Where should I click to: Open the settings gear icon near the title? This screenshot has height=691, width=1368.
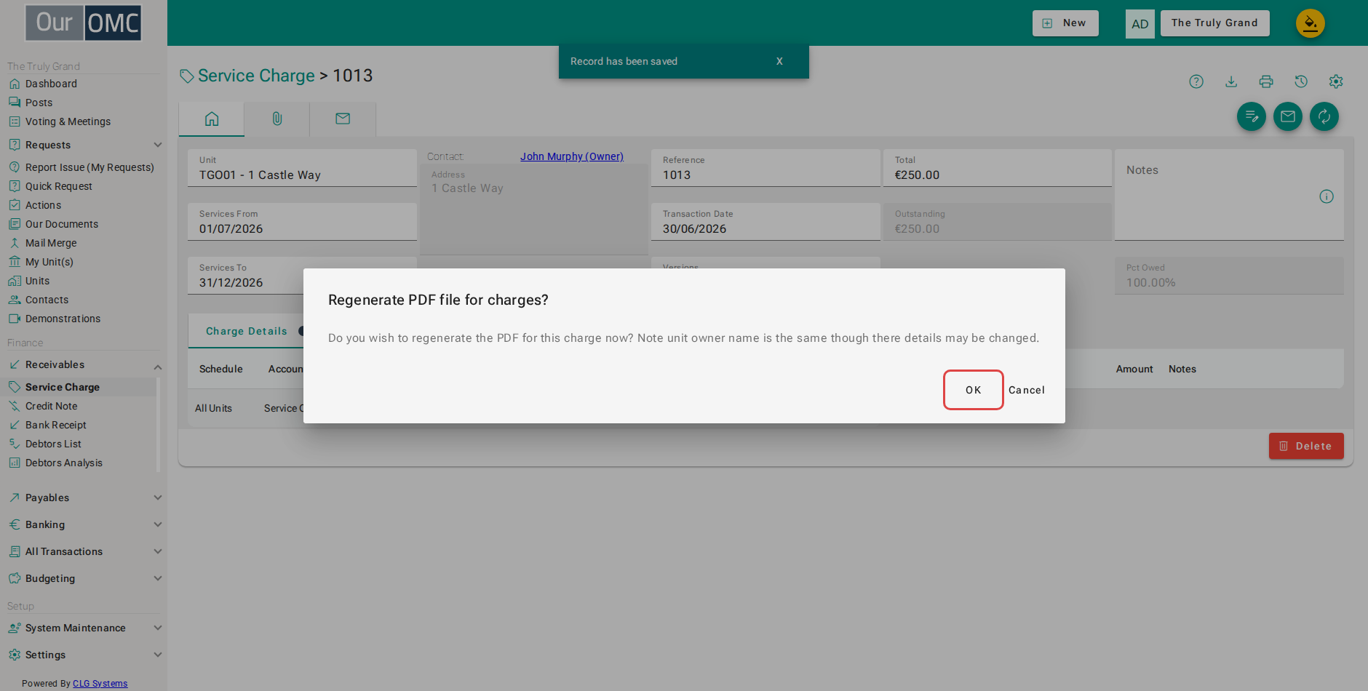point(1336,81)
